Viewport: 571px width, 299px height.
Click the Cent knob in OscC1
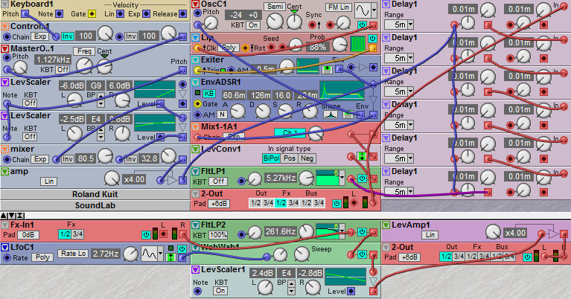[293, 22]
